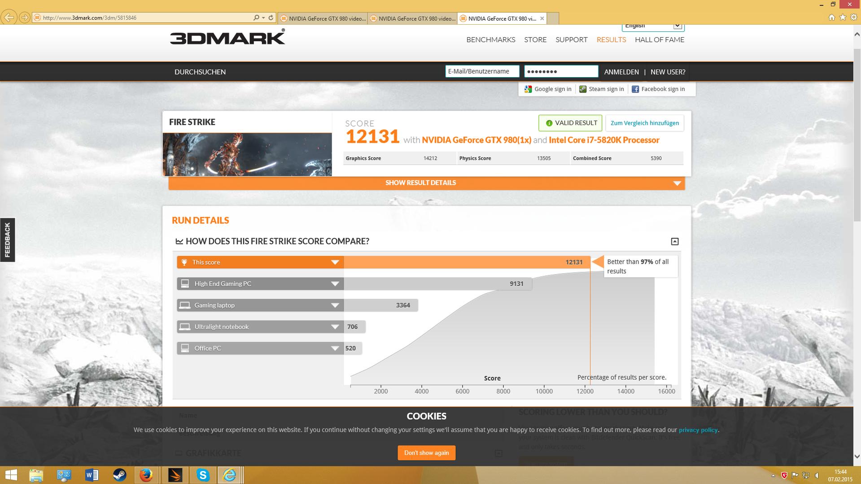
Task: Open the SUPPORT menu item
Action: click(x=571, y=39)
